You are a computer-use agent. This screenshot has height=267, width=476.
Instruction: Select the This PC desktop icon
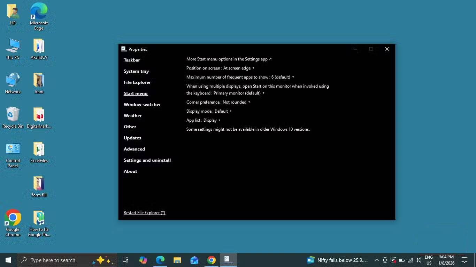[x=13, y=49]
